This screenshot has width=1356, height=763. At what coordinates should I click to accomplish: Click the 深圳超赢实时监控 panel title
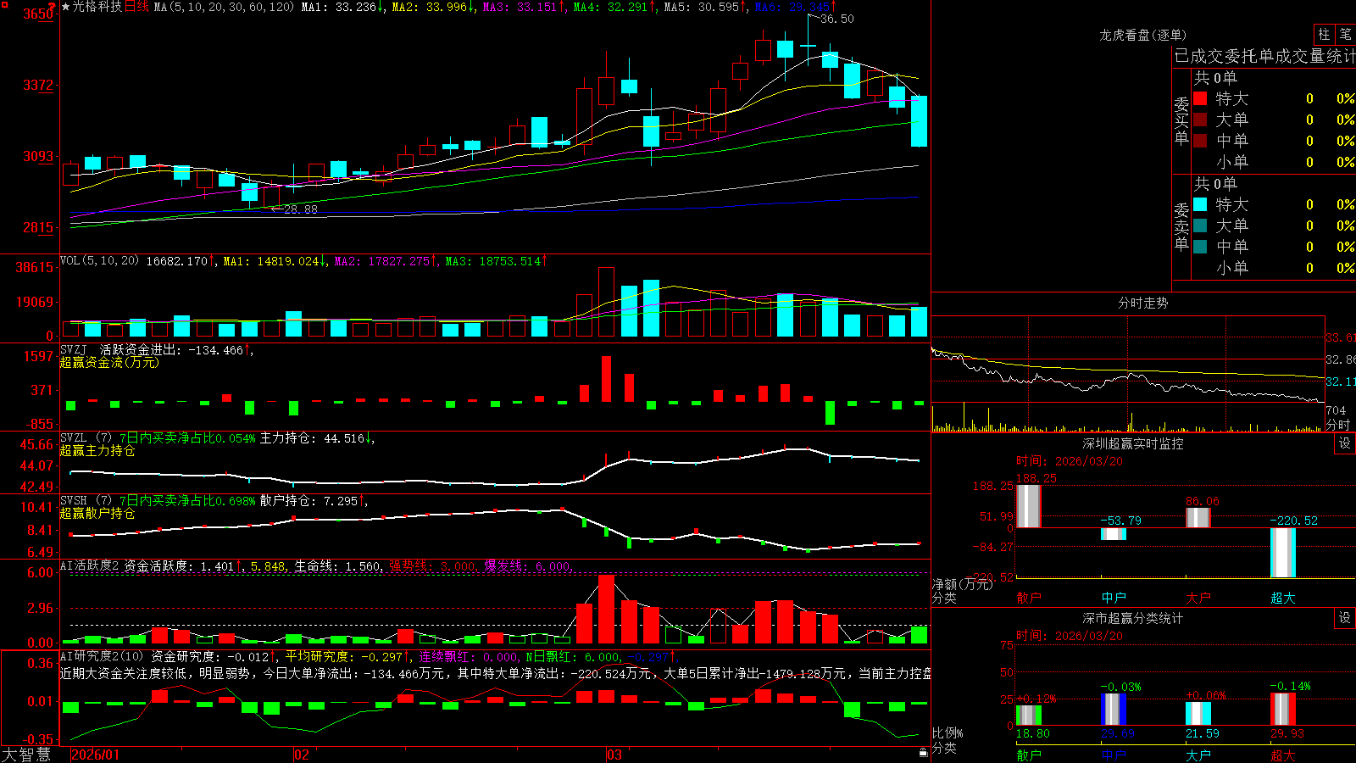pos(1133,443)
